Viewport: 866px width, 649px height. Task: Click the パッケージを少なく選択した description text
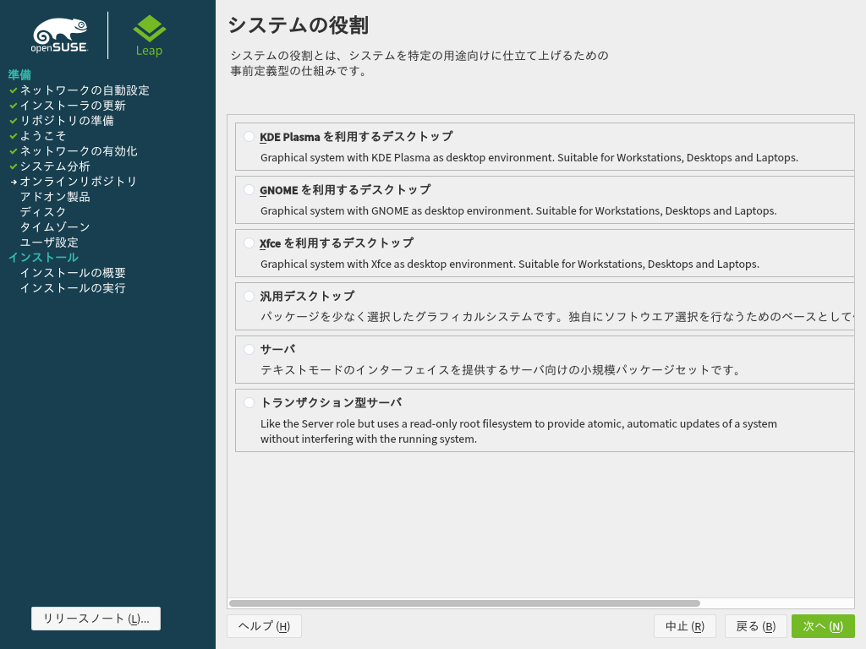point(557,317)
